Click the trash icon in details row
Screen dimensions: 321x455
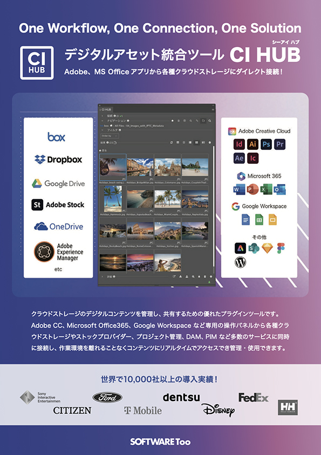205,276
